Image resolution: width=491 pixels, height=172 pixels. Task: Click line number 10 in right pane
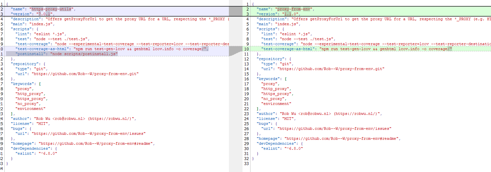(246, 49)
